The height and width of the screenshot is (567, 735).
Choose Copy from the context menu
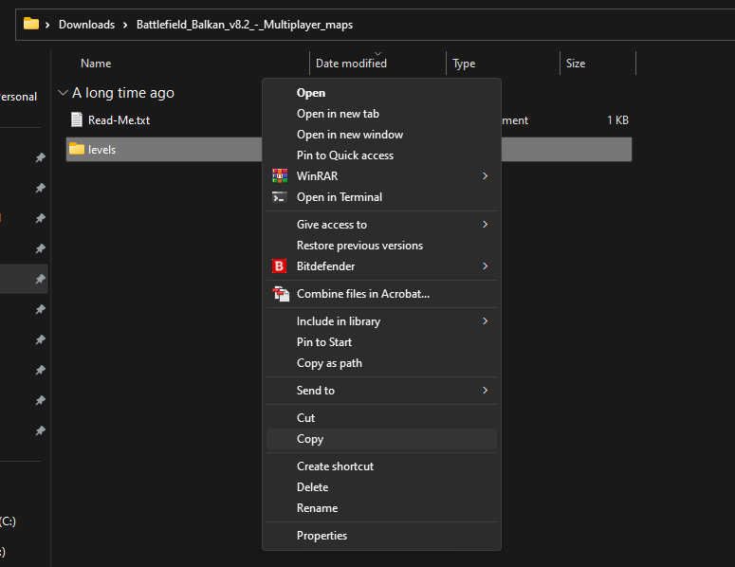pos(310,439)
